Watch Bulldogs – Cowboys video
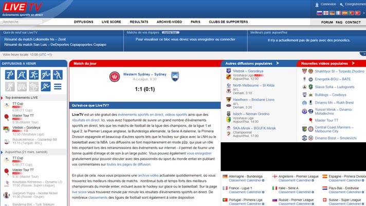The height and width of the screenshot is (206, 366). pyautogui.click(x=331, y=95)
